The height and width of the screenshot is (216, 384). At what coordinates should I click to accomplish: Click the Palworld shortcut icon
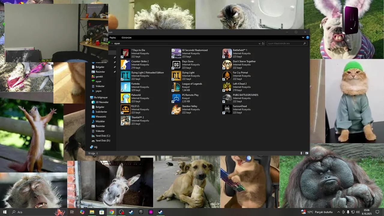[x=125, y=98]
